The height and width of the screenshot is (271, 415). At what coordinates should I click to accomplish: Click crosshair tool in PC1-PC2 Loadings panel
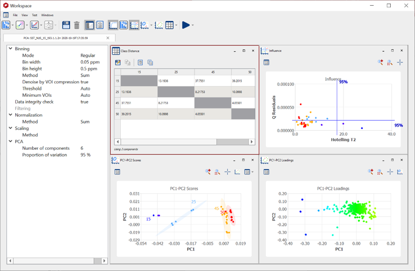pyautogui.click(x=390, y=172)
